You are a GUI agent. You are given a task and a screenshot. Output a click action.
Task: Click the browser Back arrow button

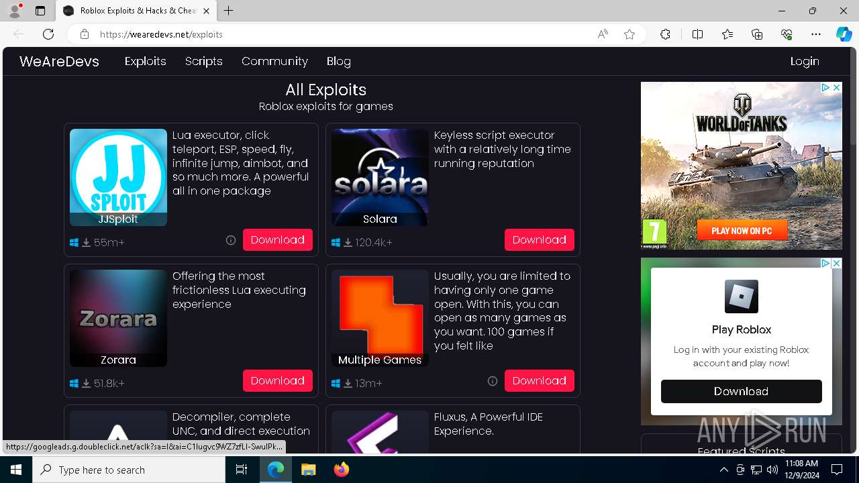click(19, 34)
